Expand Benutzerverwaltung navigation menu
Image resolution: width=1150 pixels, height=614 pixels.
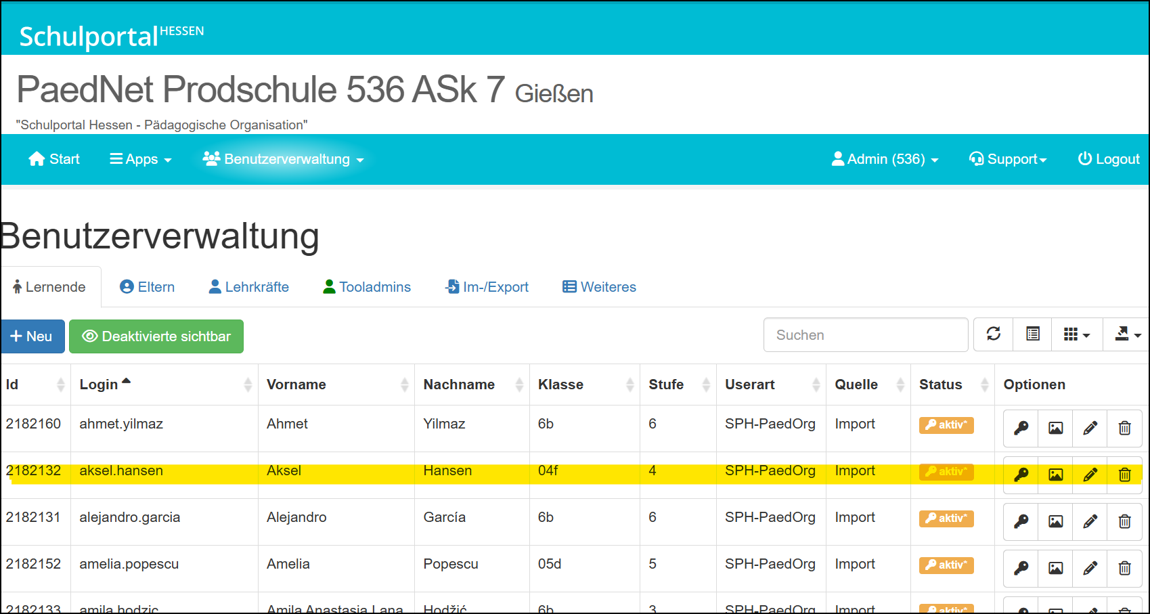284,159
